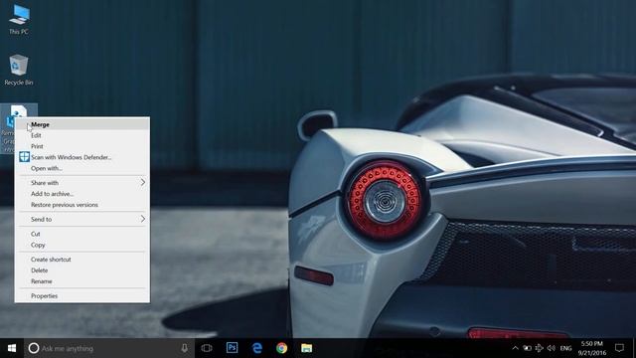Open the Action Center notification icon
The image size is (636, 358).
(x=619, y=348)
